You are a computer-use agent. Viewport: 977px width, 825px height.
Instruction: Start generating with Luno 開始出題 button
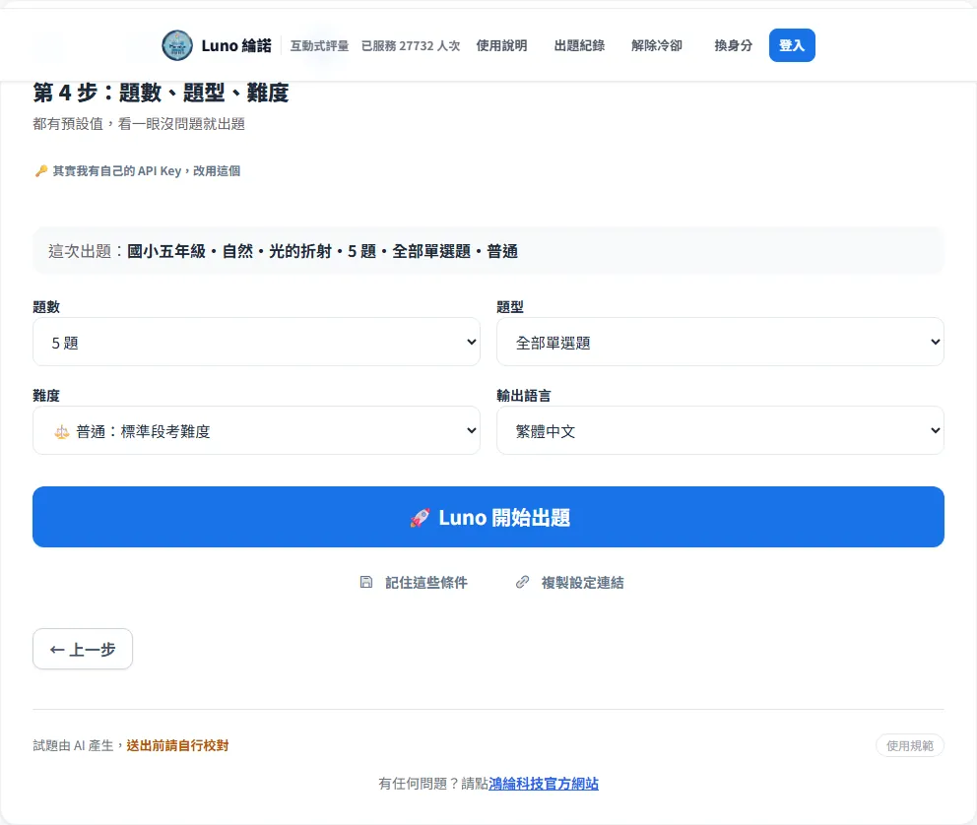[x=488, y=517]
